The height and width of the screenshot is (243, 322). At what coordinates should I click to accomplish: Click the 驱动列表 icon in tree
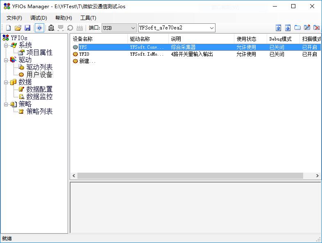click(21, 67)
